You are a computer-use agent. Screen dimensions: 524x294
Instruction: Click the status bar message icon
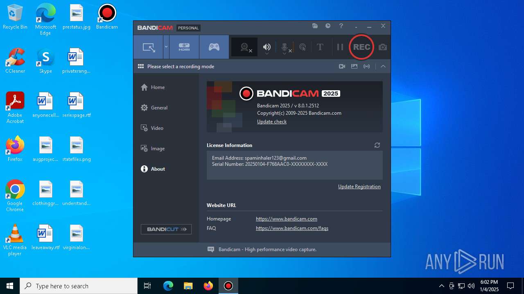tap(211, 249)
